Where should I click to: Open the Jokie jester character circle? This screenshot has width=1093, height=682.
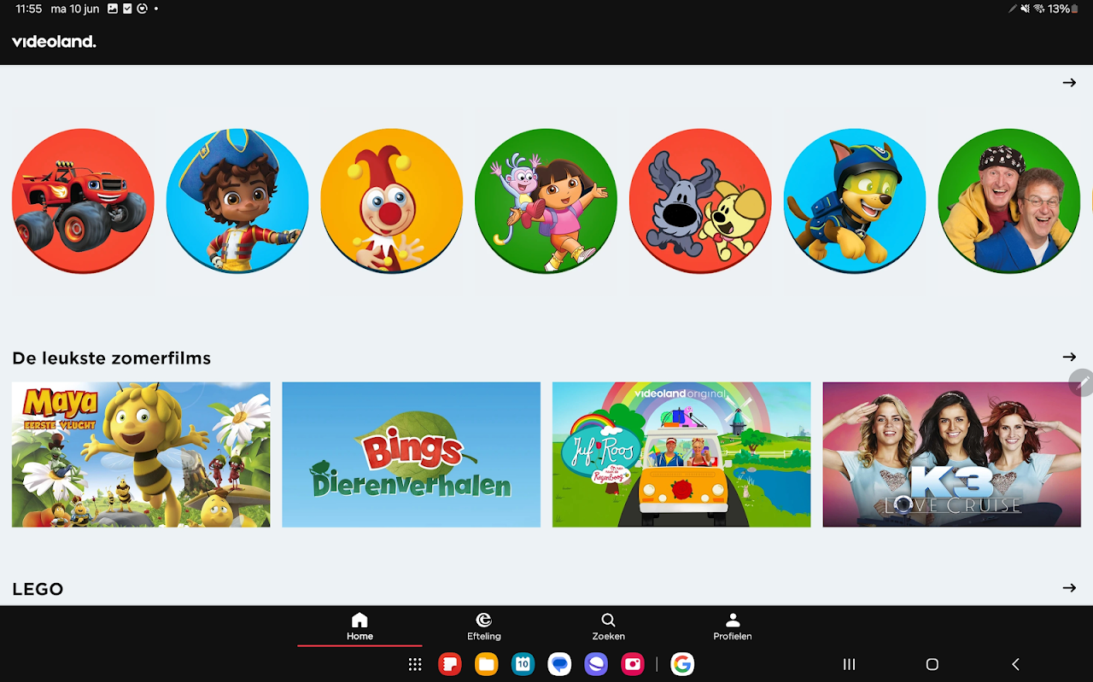[x=392, y=201]
